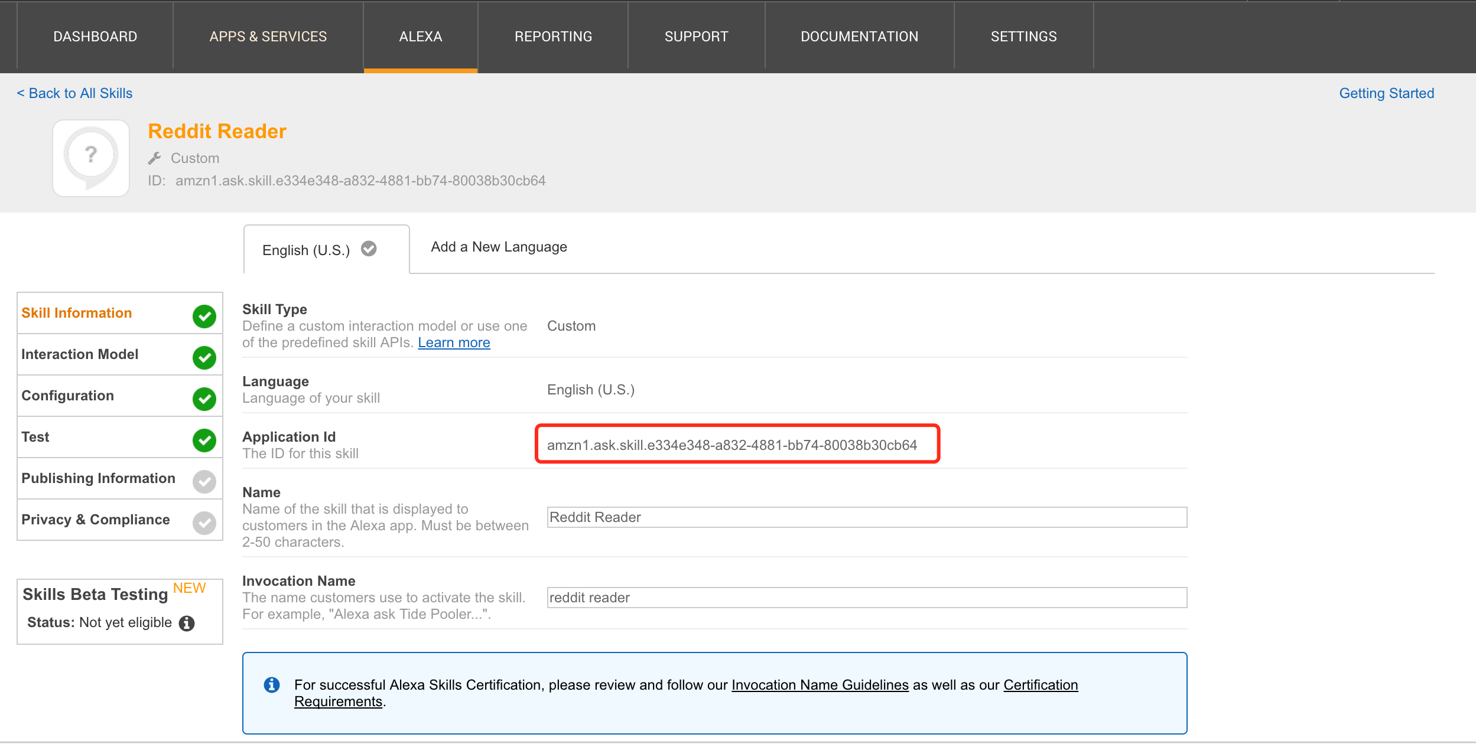Click Back to All Skills link

point(74,93)
